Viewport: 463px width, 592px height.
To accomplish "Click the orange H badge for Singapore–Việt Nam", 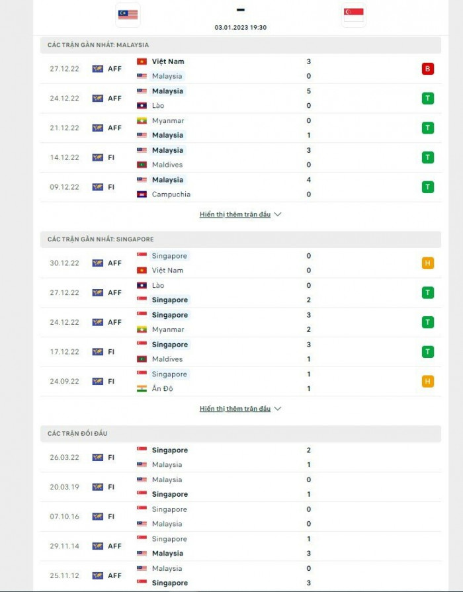I will (x=427, y=263).
